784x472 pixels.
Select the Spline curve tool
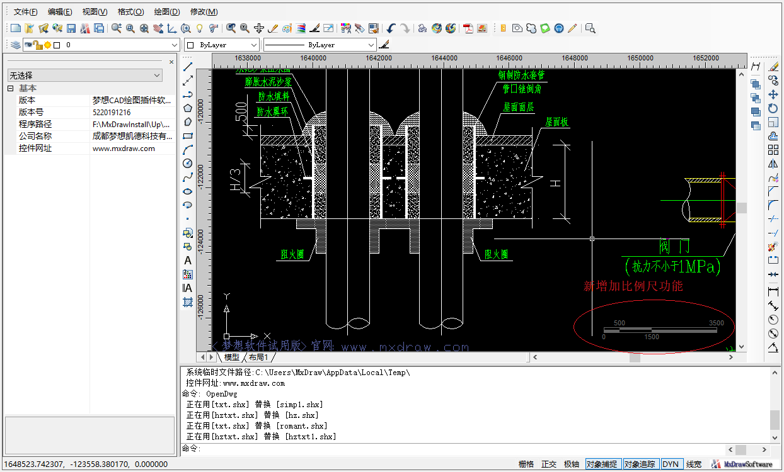188,177
